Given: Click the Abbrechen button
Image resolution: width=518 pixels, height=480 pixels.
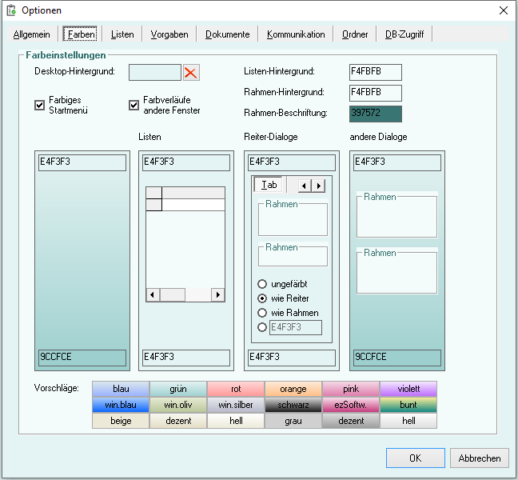Looking at the screenshot, I should click(x=480, y=458).
